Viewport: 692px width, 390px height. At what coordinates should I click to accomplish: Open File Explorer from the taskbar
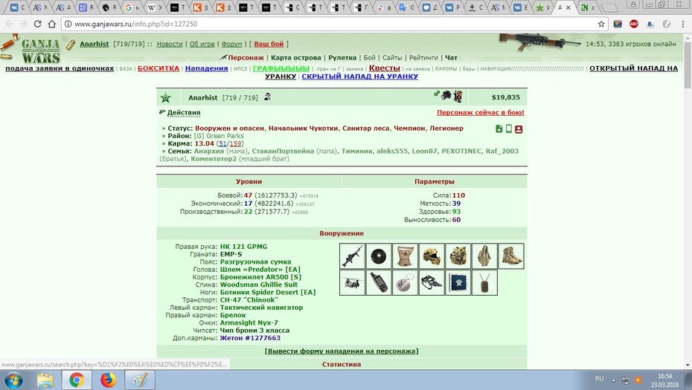point(45,380)
